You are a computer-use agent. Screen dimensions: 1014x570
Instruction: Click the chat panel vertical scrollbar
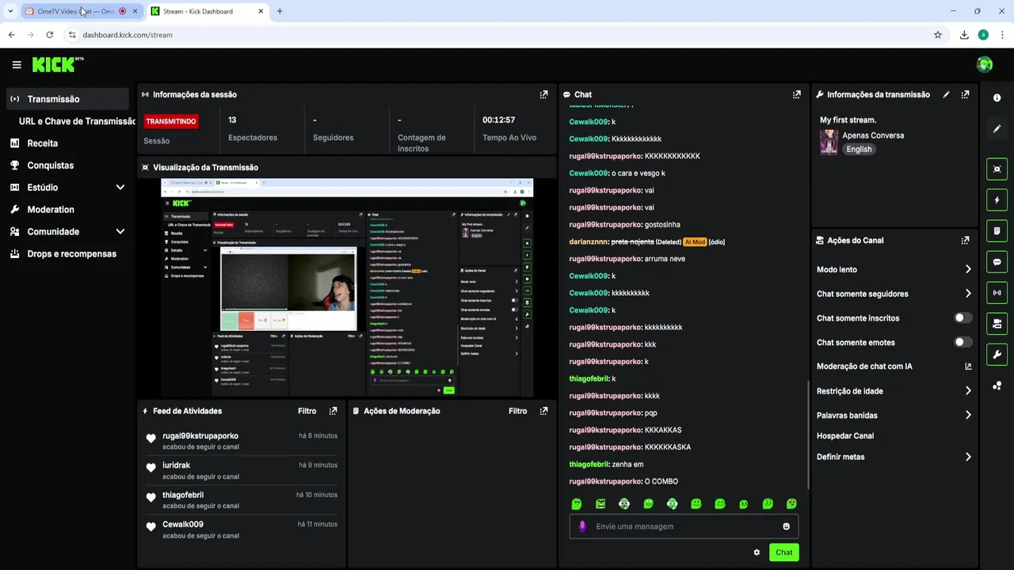807,435
